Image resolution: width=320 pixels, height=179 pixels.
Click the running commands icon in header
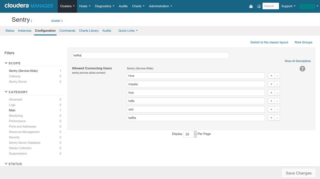coord(258,6)
